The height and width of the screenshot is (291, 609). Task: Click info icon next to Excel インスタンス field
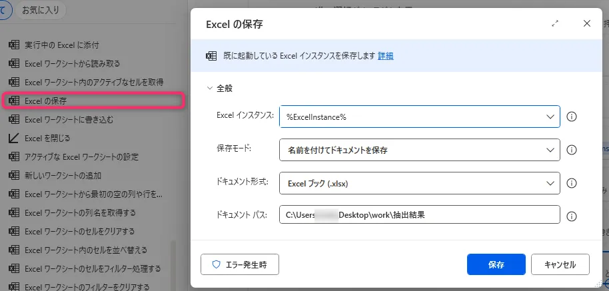tap(571, 117)
